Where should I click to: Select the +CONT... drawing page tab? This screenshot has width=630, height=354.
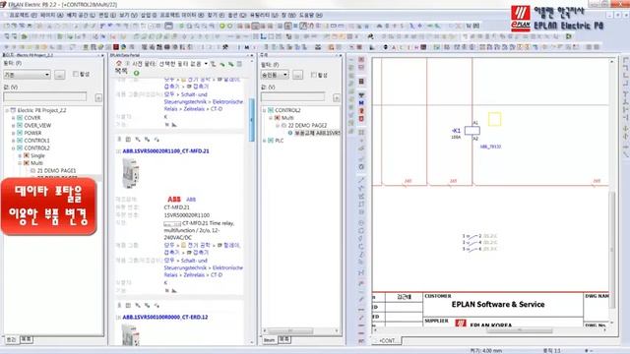387,341
